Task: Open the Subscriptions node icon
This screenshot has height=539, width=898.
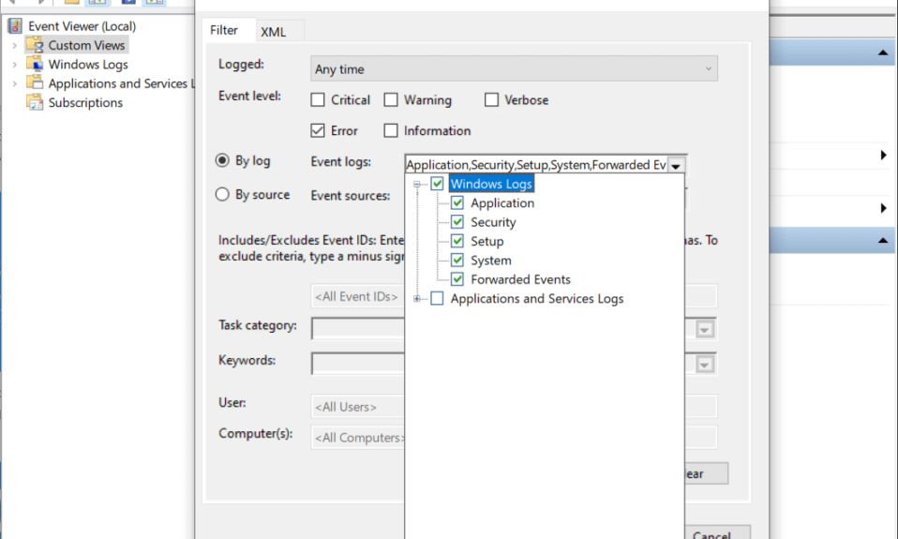Action: point(35,103)
